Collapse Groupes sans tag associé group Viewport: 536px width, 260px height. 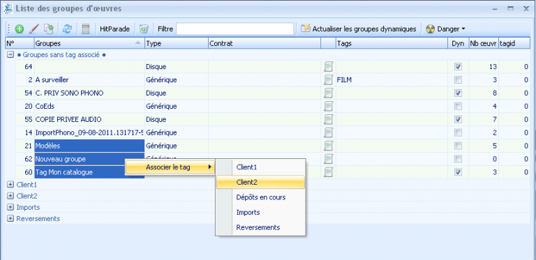coord(10,54)
